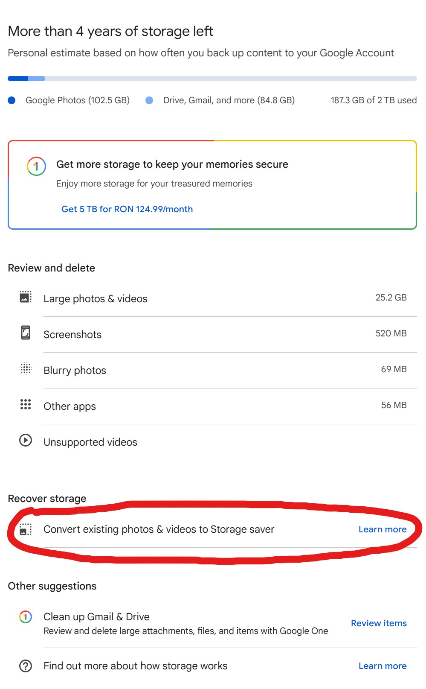
Task: Open Other apps 56 MB entry
Action: 212,406
